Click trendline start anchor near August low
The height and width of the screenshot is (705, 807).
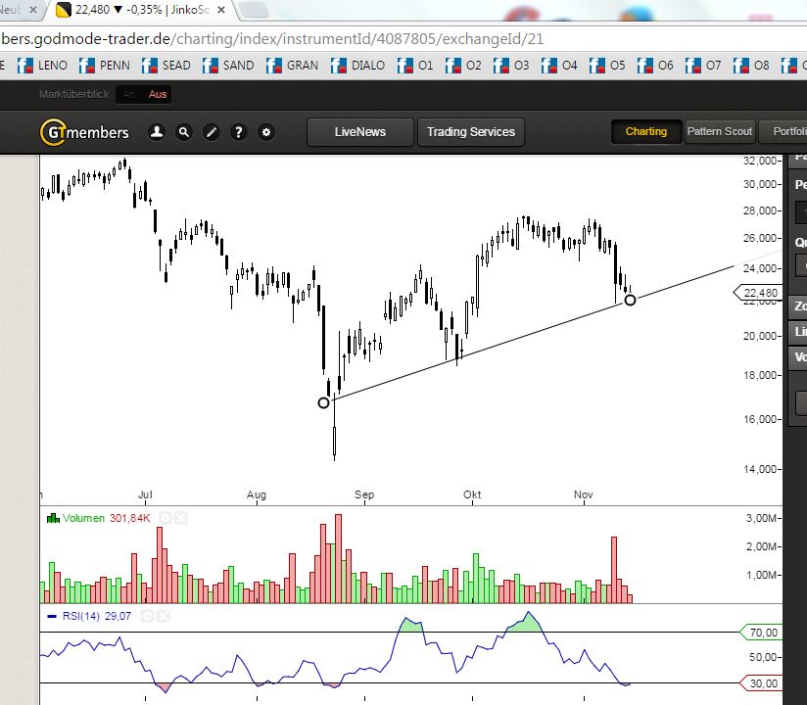tap(324, 403)
